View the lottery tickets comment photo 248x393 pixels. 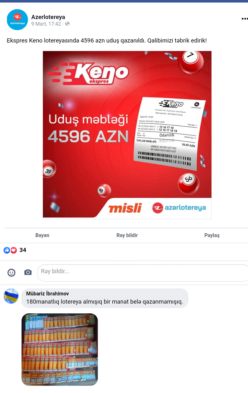click(60, 349)
